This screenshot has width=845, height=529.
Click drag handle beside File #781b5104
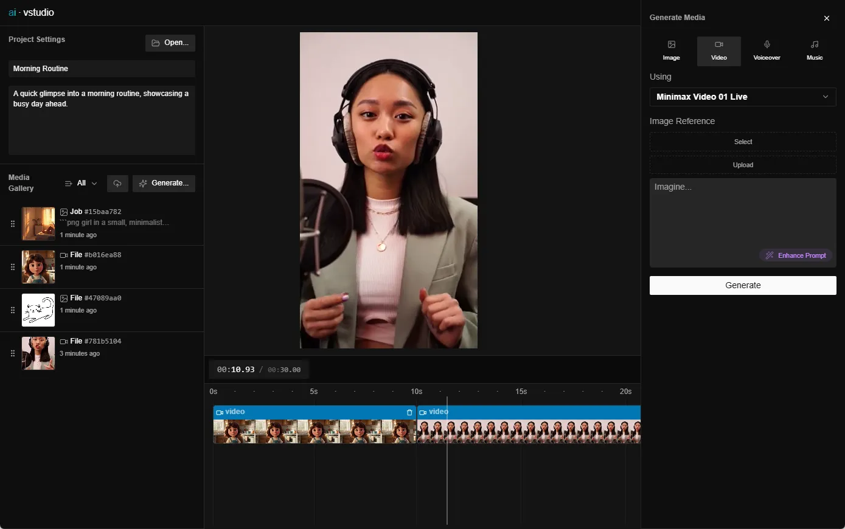(13, 353)
